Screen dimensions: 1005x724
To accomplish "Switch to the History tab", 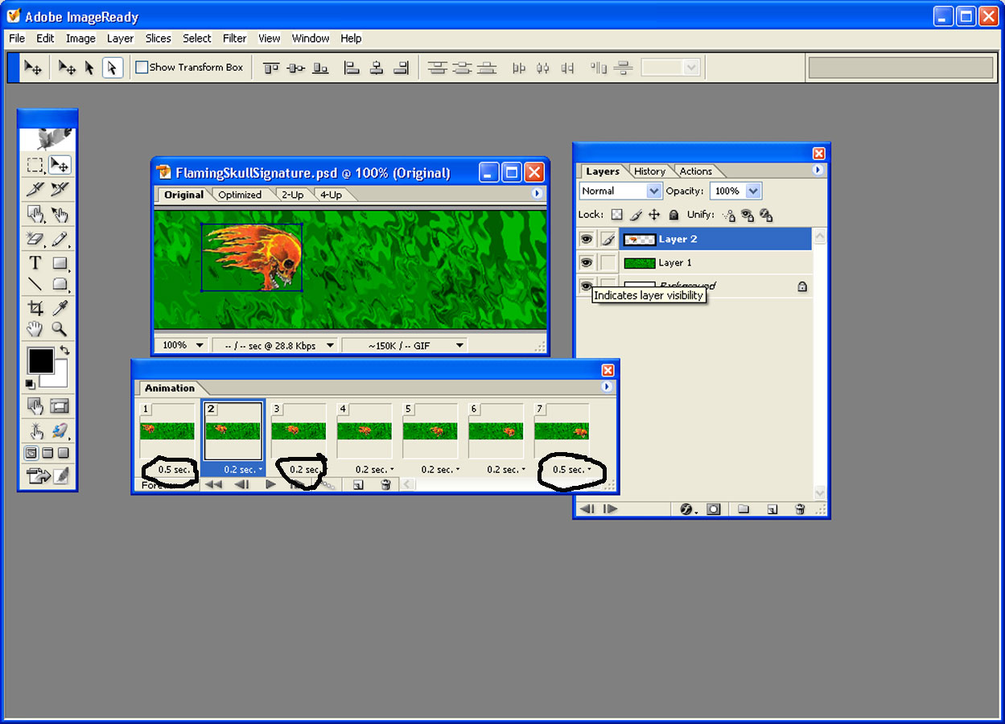I will tap(649, 171).
